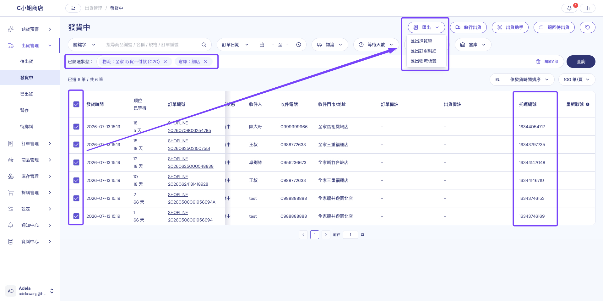Open 庫存管理 in the sidebar
This screenshot has height=301, width=603.
[30, 176]
